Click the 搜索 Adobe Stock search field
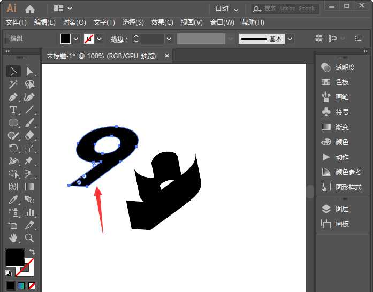This screenshot has height=292, width=373. pos(290,9)
